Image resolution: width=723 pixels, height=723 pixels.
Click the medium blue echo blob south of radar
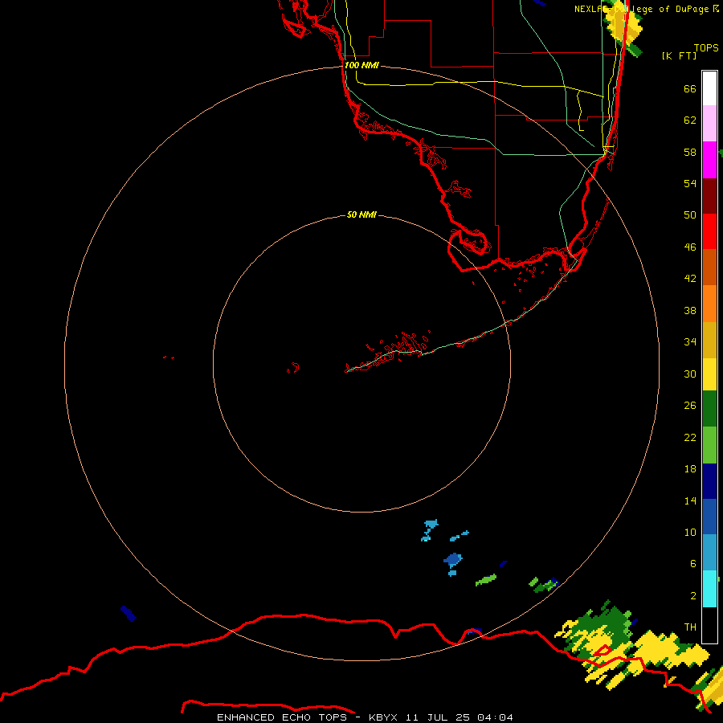[453, 559]
